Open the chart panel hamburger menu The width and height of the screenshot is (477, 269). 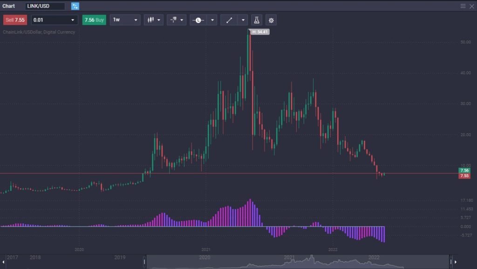point(463,6)
